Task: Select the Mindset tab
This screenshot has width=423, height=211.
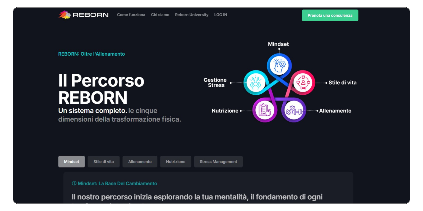Action: (71, 162)
